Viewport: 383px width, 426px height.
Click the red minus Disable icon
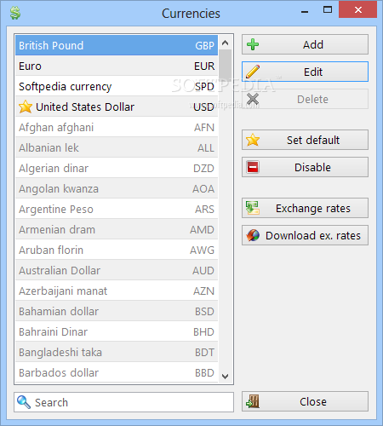[253, 167]
